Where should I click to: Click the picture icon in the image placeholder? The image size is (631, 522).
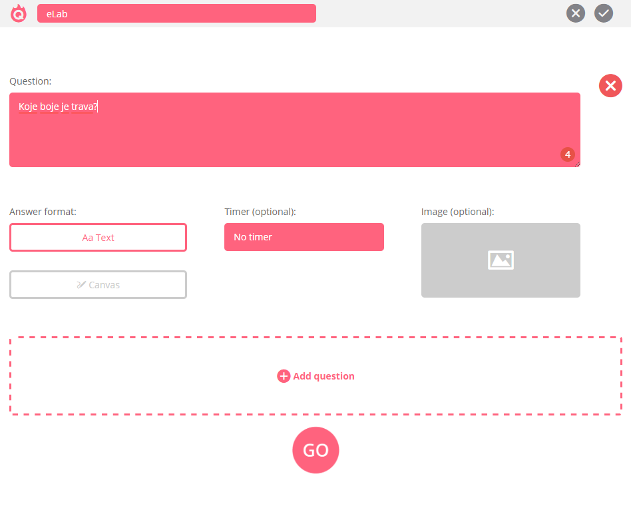501,260
